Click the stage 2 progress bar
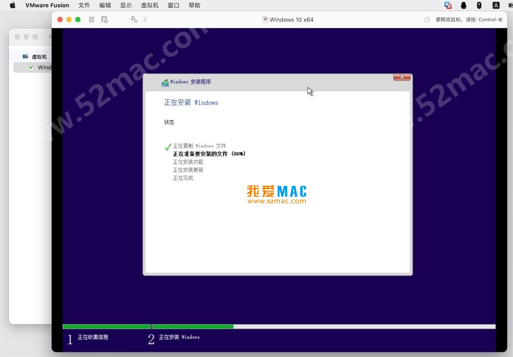The width and height of the screenshot is (513, 357). pyautogui.click(x=323, y=327)
